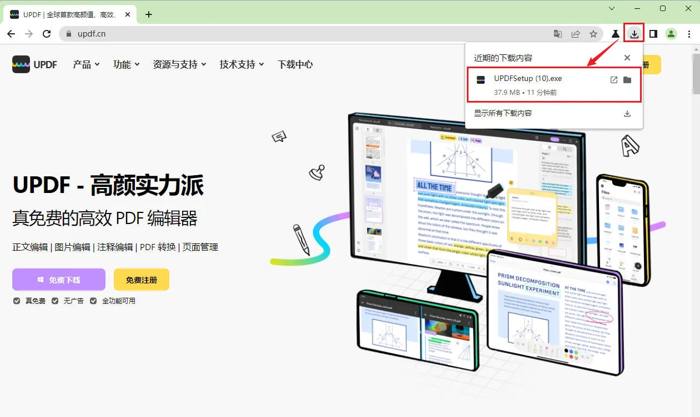Click the UPDFSetup file icon in downloads
The width and height of the screenshot is (700, 417).
481,79
